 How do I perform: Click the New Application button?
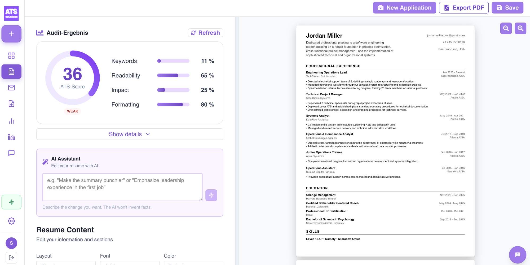pos(404,8)
